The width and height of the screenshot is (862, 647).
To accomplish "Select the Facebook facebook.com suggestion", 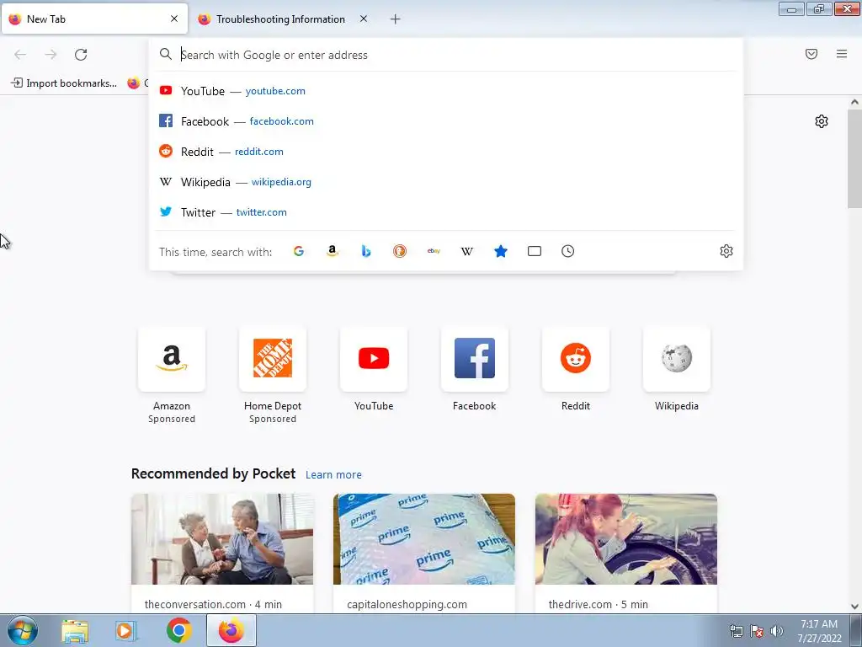I will (446, 121).
